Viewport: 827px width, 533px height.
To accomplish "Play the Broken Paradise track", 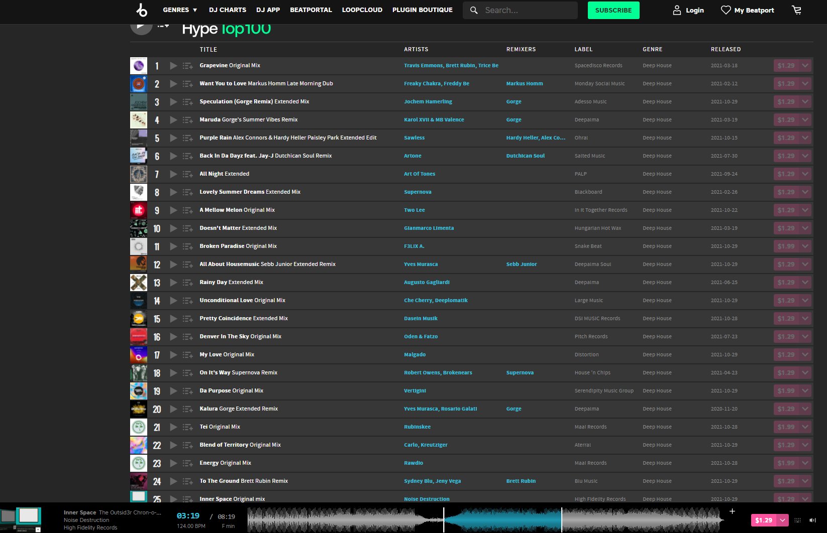I will tap(173, 246).
